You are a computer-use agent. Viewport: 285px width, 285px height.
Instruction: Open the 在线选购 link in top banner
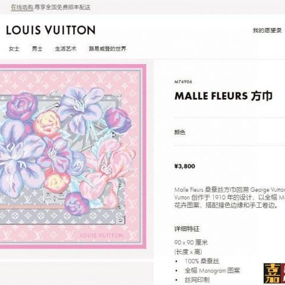[22, 7]
